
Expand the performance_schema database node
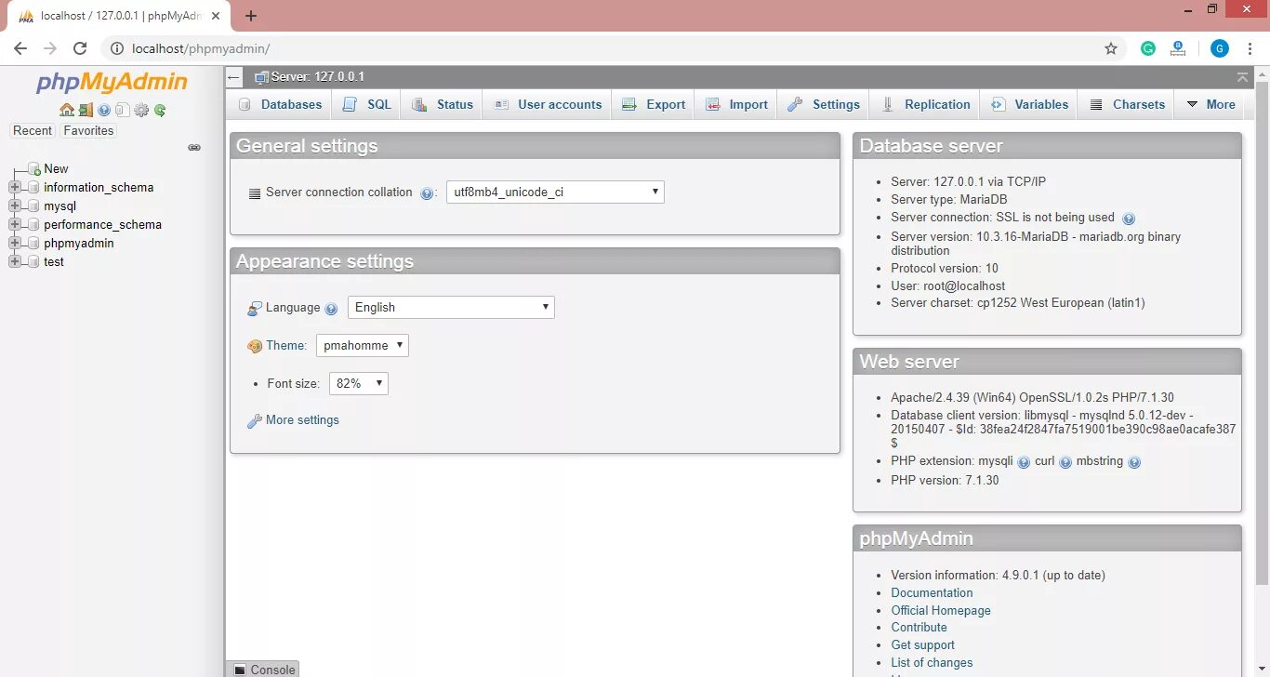pyautogui.click(x=14, y=224)
